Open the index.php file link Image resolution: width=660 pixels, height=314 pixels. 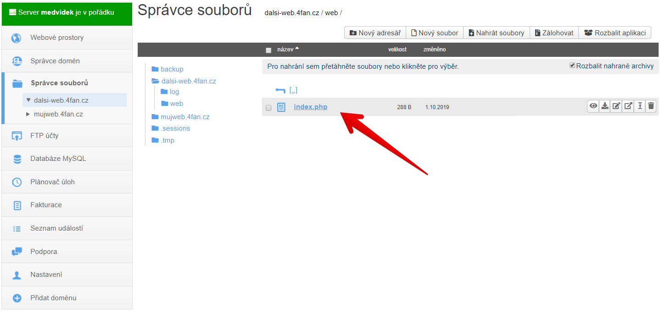pyautogui.click(x=311, y=107)
